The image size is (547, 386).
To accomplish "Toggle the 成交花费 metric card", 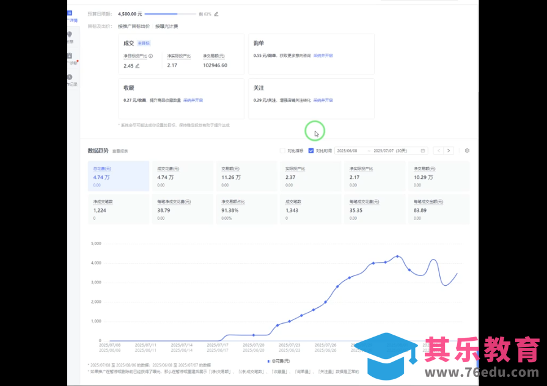I will tap(181, 177).
